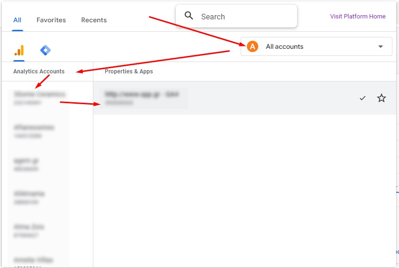
Task: Open the Favorites tab
Action: click(51, 20)
